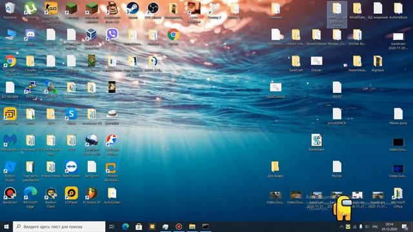The width and height of the screenshot is (413, 232).
Task: Open the Windows Start menu
Action: [x=6, y=226]
